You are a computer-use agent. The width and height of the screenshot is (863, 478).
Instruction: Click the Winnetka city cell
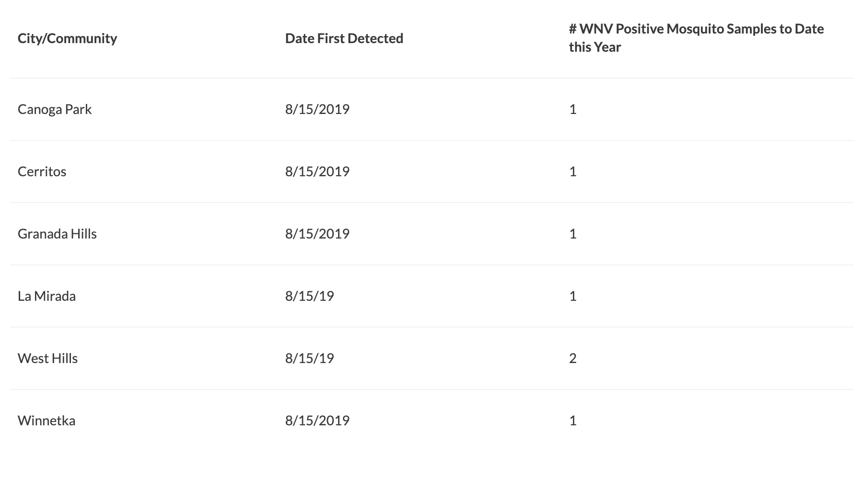point(47,421)
